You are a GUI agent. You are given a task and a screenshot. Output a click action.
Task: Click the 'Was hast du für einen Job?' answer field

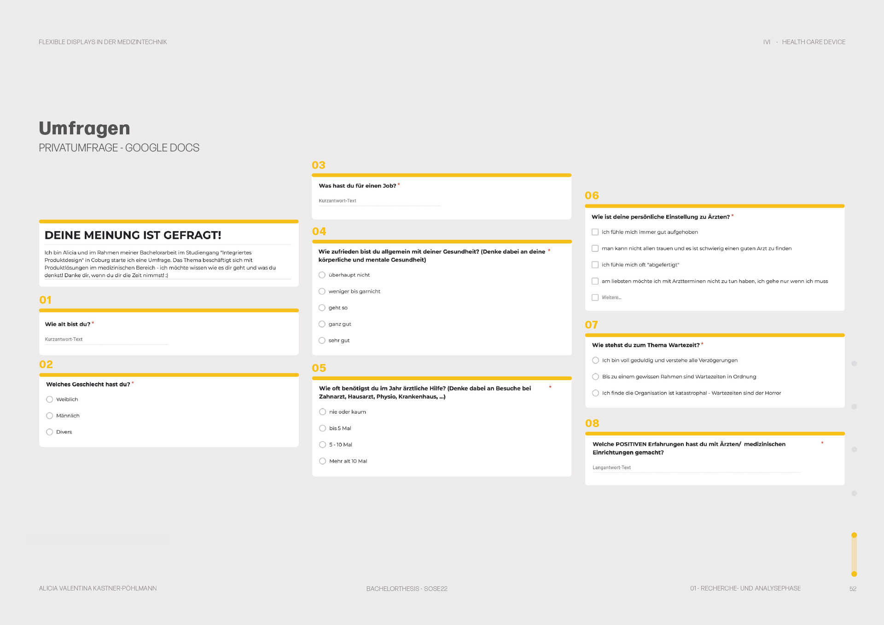coord(380,201)
